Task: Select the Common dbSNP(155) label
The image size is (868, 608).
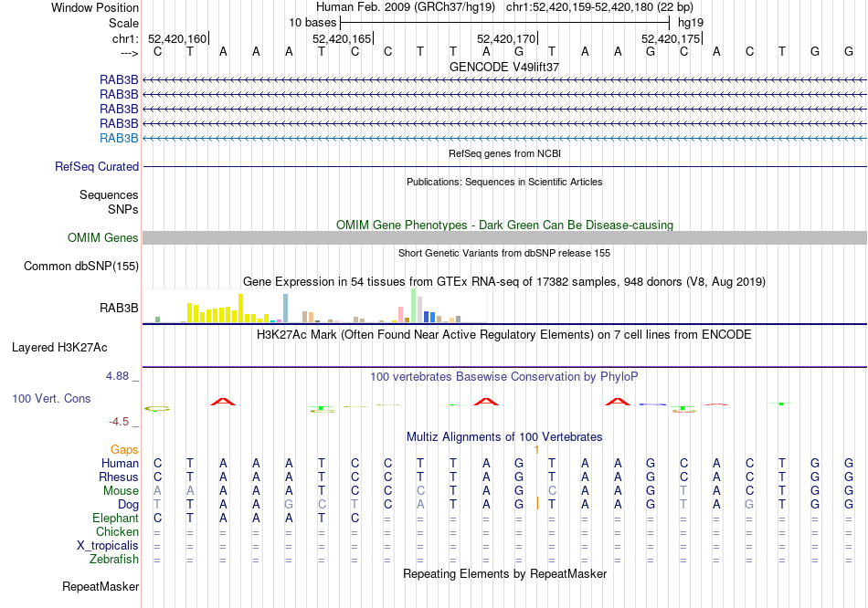Action: tap(80, 266)
